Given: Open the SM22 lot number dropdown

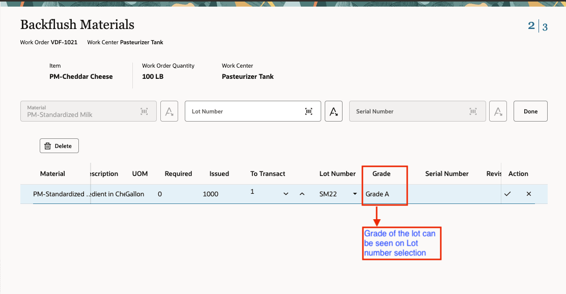Looking at the screenshot, I should [354, 194].
